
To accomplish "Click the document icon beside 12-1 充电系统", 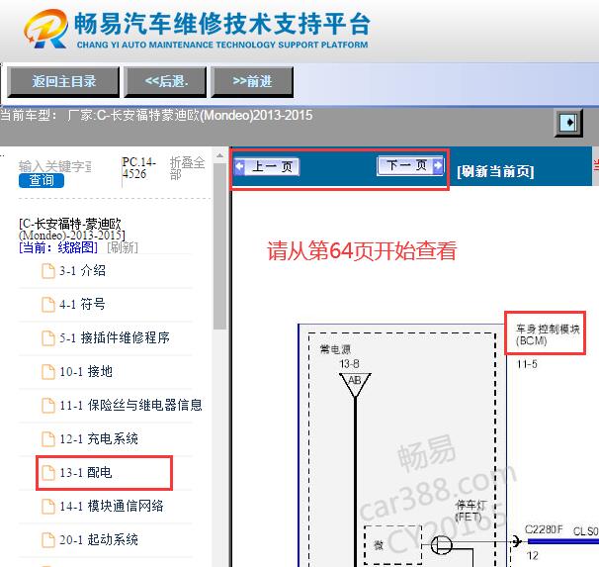I will pos(48,439).
